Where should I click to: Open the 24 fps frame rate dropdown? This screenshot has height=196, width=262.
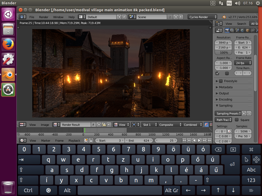pos(243,63)
